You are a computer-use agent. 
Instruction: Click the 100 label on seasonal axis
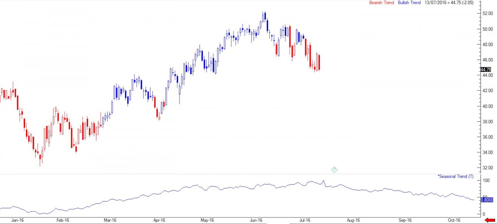point(486,181)
